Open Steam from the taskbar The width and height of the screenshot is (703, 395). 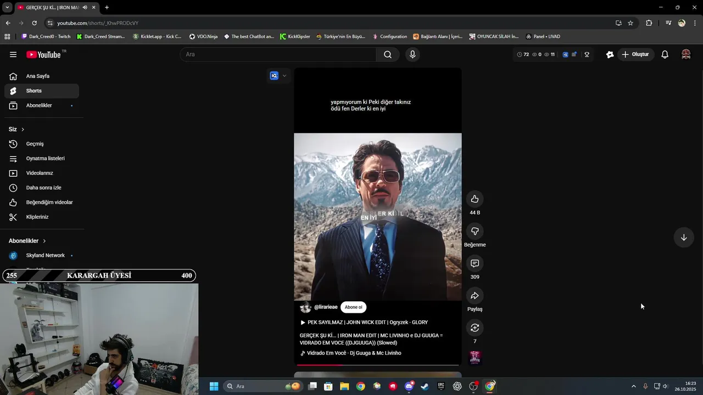425,386
